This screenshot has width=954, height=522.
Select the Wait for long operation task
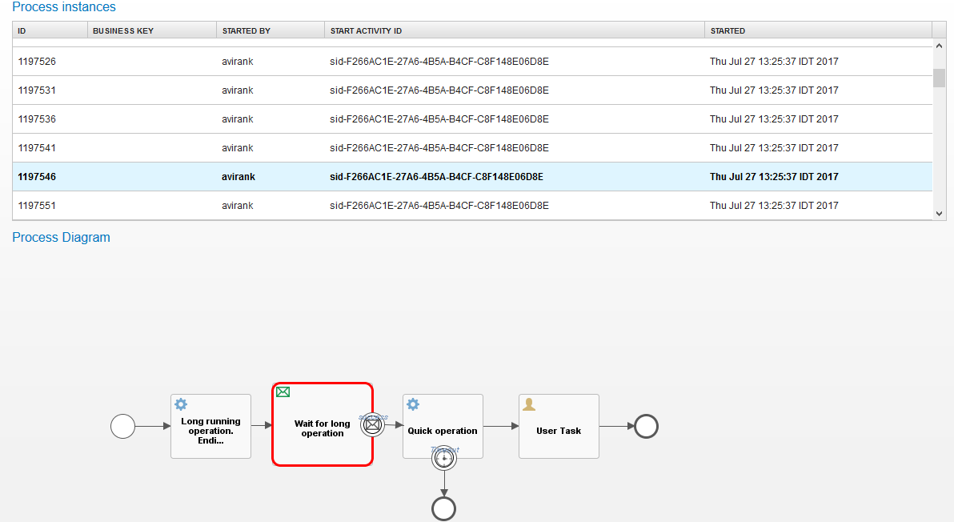pos(323,424)
